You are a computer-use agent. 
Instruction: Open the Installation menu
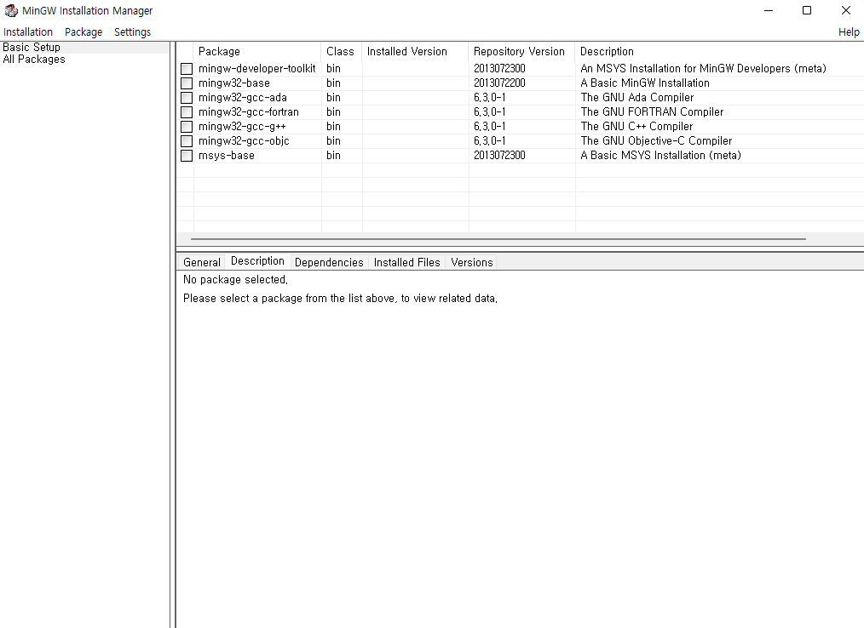[28, 32]
